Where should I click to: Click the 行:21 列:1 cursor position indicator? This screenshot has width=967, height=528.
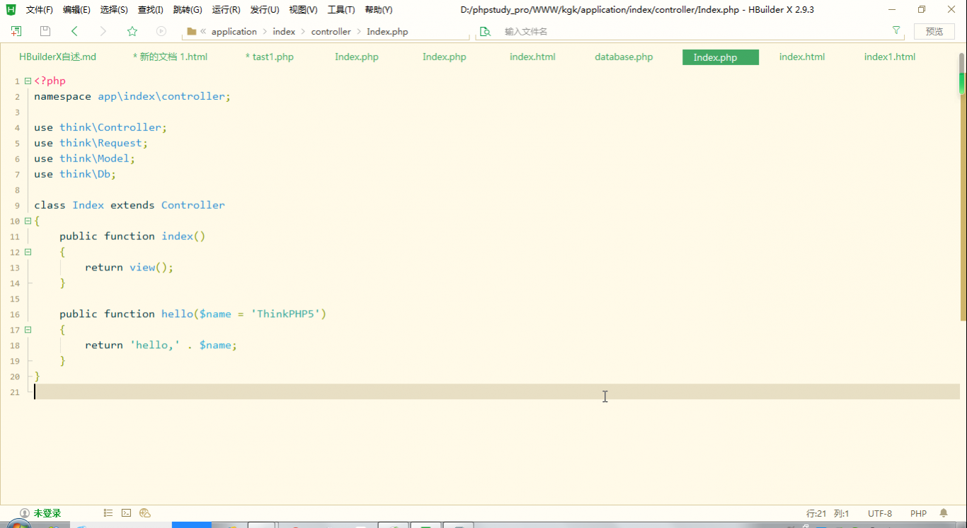[828, 513]
